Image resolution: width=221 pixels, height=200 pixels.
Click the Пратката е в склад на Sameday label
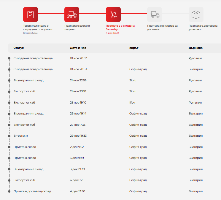pos(120,28)
